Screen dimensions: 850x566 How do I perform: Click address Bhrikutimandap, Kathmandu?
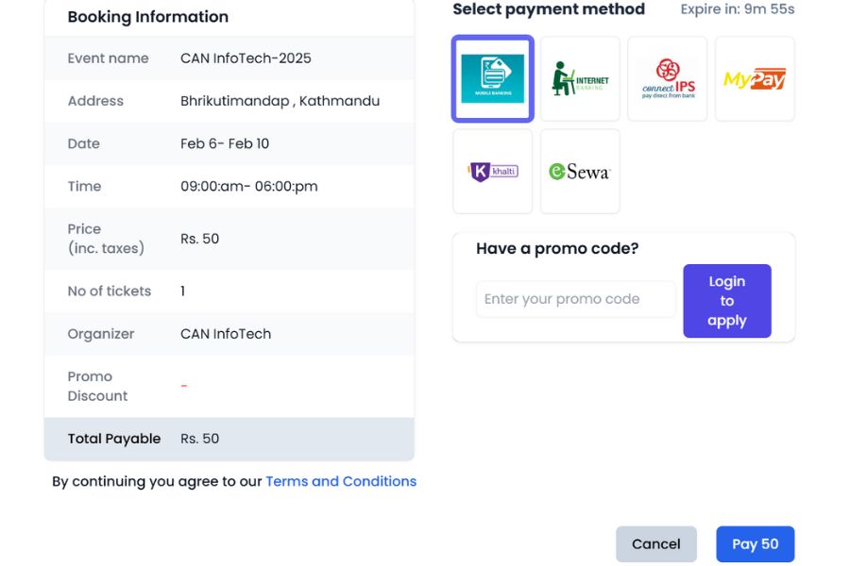click(x=280, y=101)
